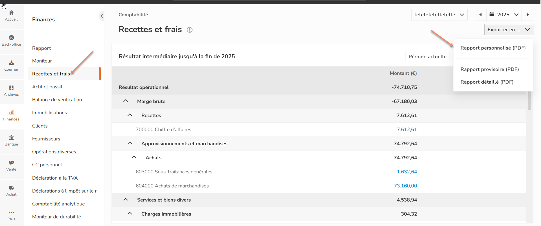Collapse Services et biens divers row

pos(126,200)
